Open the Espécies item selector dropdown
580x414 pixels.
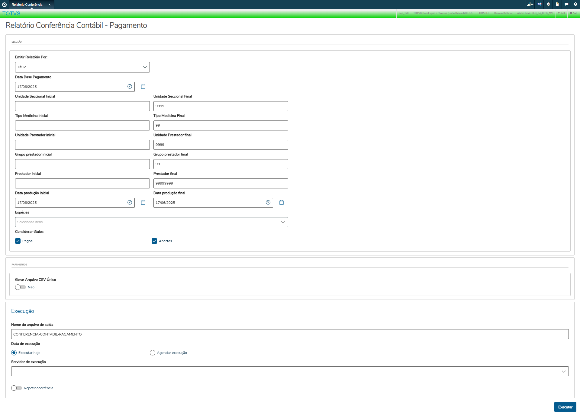tap(151, 222)
